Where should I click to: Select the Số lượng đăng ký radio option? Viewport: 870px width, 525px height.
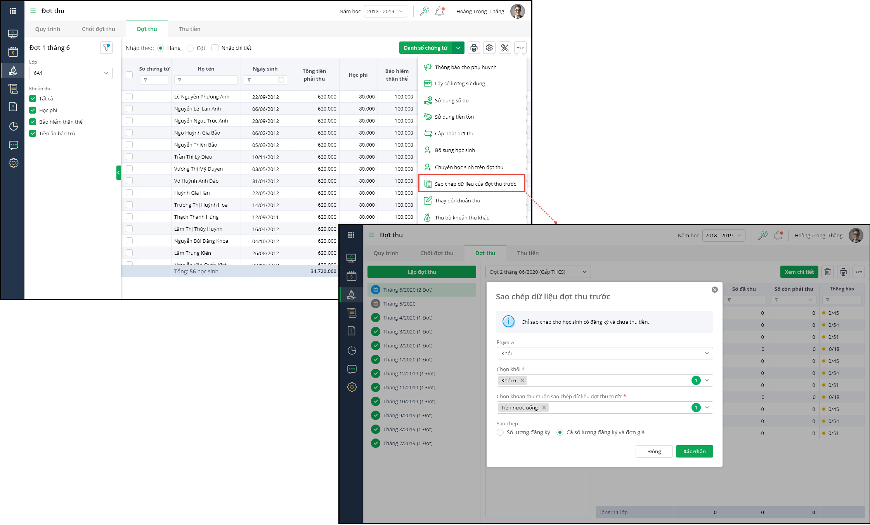[x=500, y=432]
